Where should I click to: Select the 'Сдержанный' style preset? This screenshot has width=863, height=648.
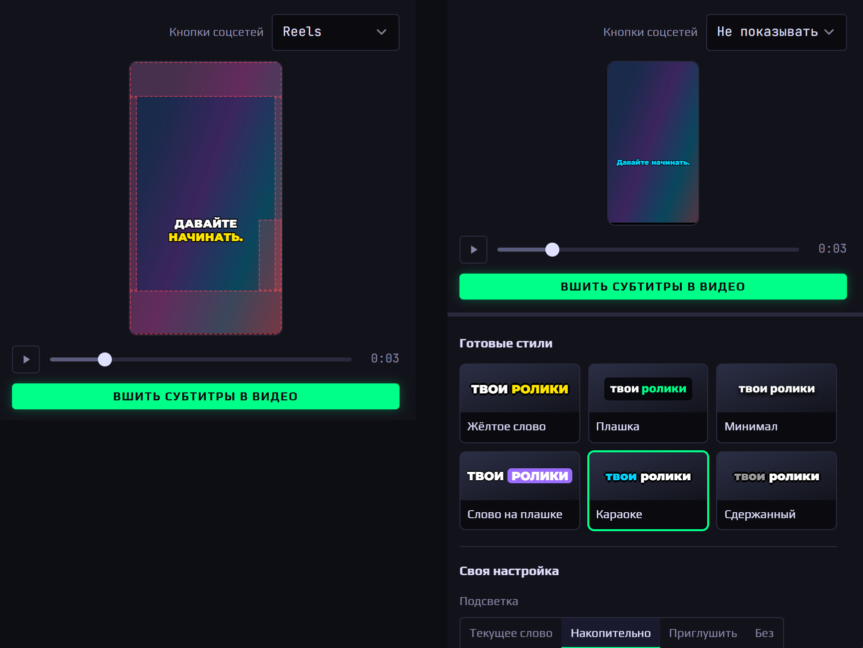pos(777,491)
